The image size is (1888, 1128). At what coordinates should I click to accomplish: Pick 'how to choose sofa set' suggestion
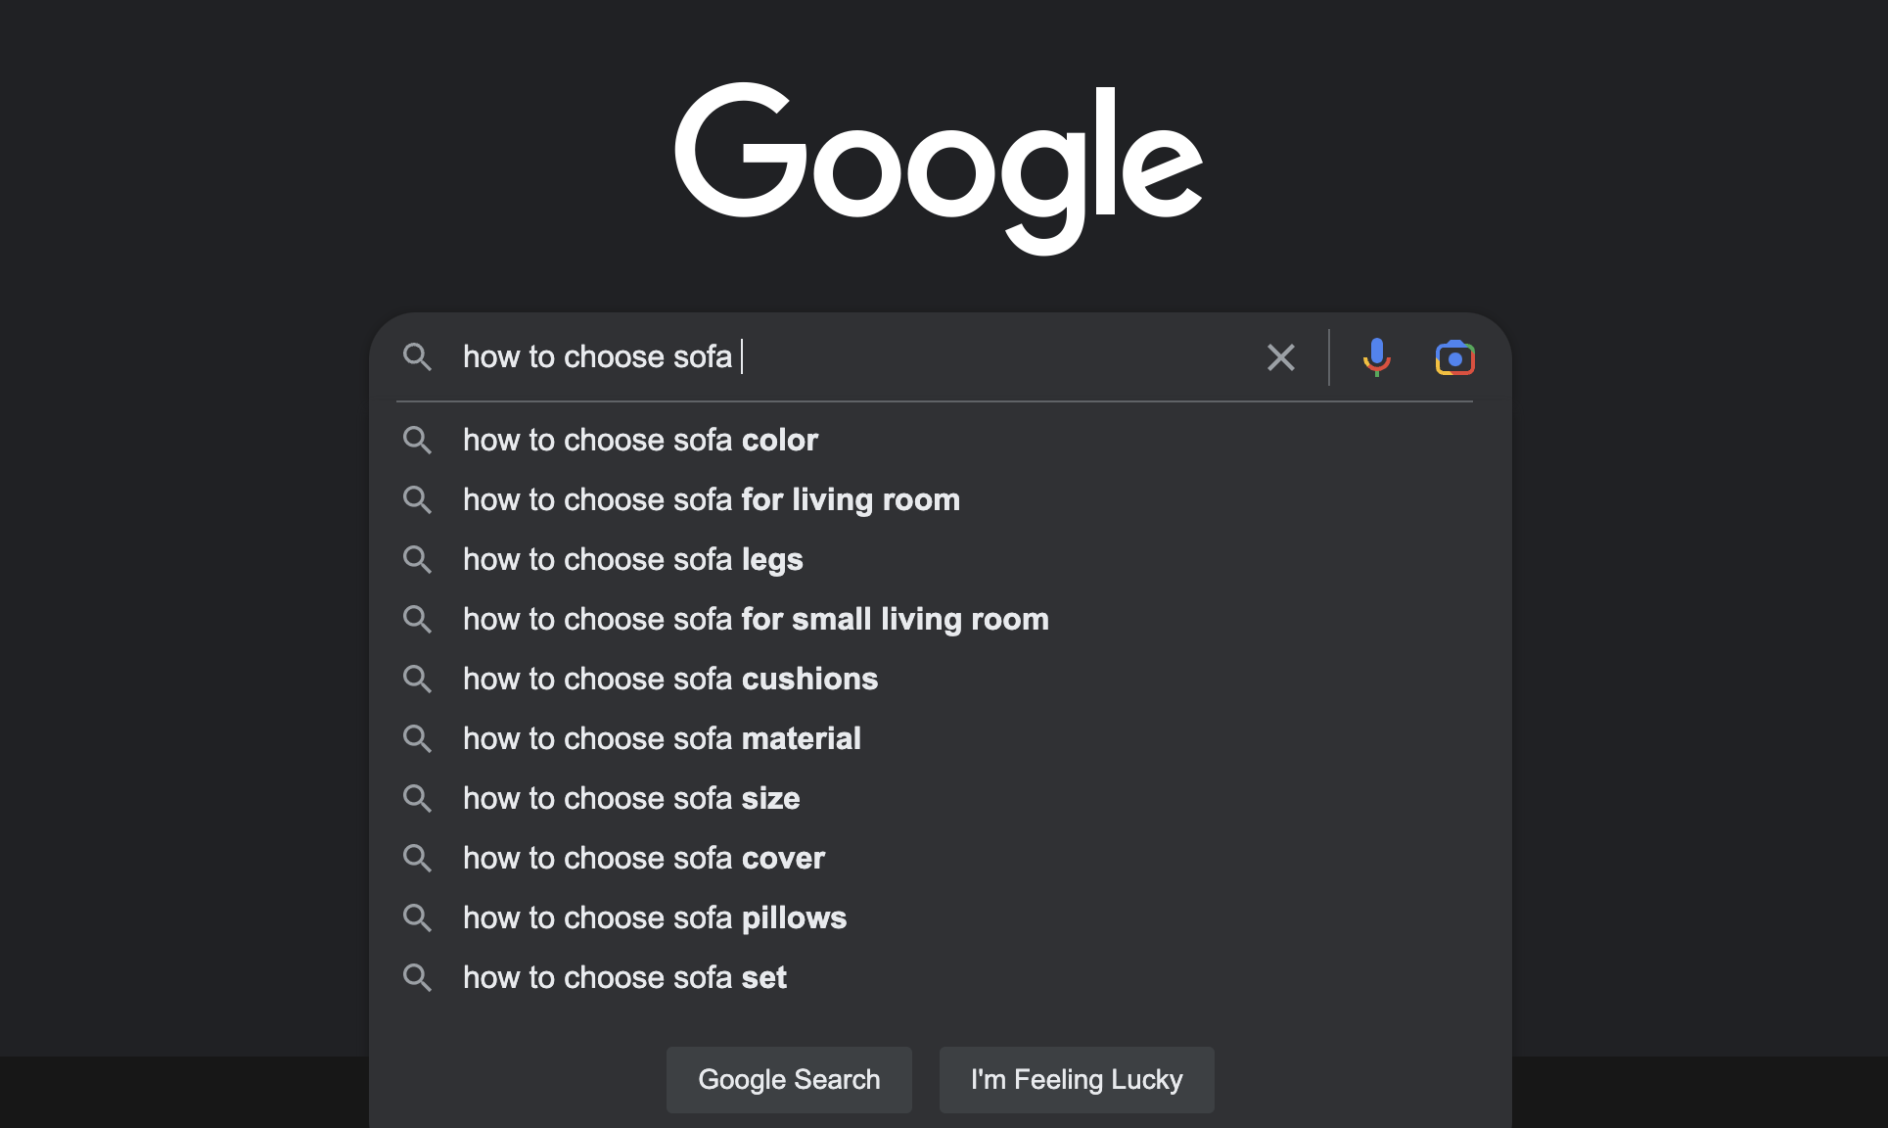(624, 977)
